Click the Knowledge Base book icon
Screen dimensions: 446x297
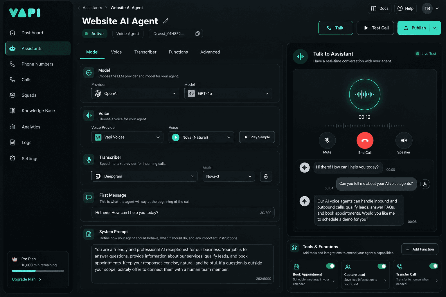pyautogui.click(x=12, y=111)
